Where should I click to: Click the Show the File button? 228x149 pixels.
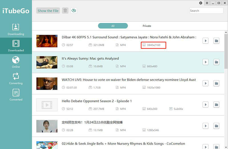[x=48, y=11]
